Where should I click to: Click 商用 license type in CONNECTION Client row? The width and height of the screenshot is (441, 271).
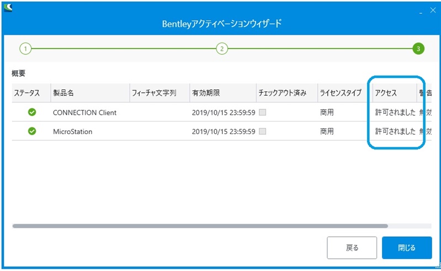(327, 113)
